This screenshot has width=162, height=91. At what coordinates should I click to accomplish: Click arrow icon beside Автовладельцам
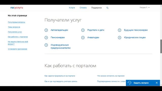coord(46,30)
